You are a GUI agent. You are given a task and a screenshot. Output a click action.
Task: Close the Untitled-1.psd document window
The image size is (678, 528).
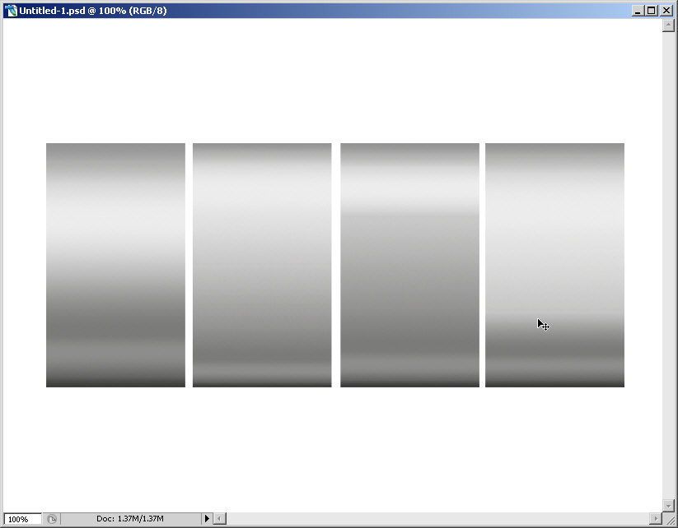click(666, 11)
